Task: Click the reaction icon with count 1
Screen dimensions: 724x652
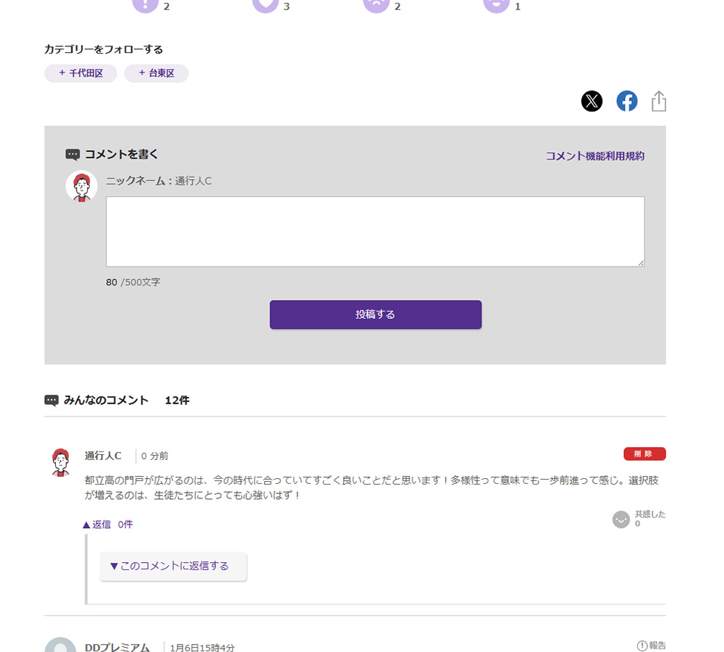Action: (497, 4)
